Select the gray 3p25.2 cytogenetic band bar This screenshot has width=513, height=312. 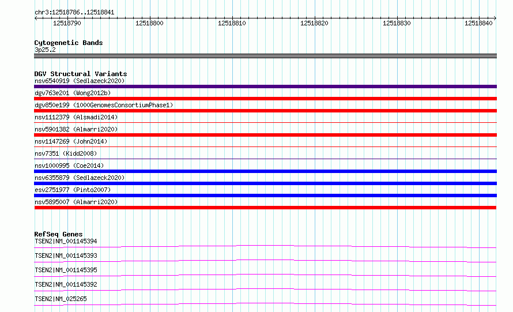pos(265,56)
